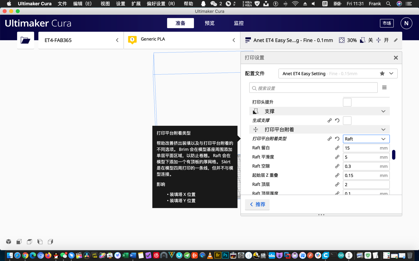Image resolution: width=419 pixels, height=261 pixels.
Task: Select the 3D perspective view cube icon
Action: 8,241
